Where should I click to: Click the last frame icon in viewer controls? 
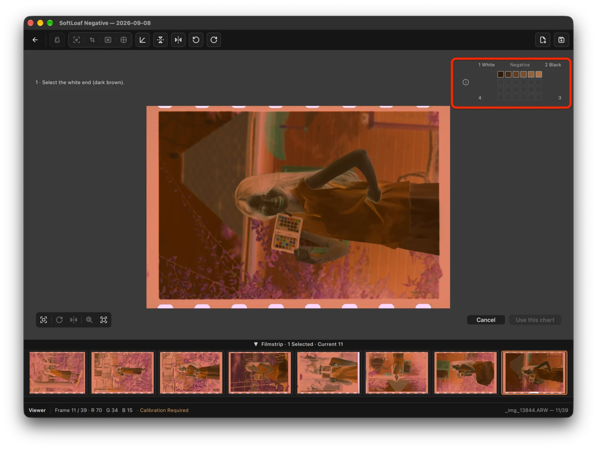(104, 320)
